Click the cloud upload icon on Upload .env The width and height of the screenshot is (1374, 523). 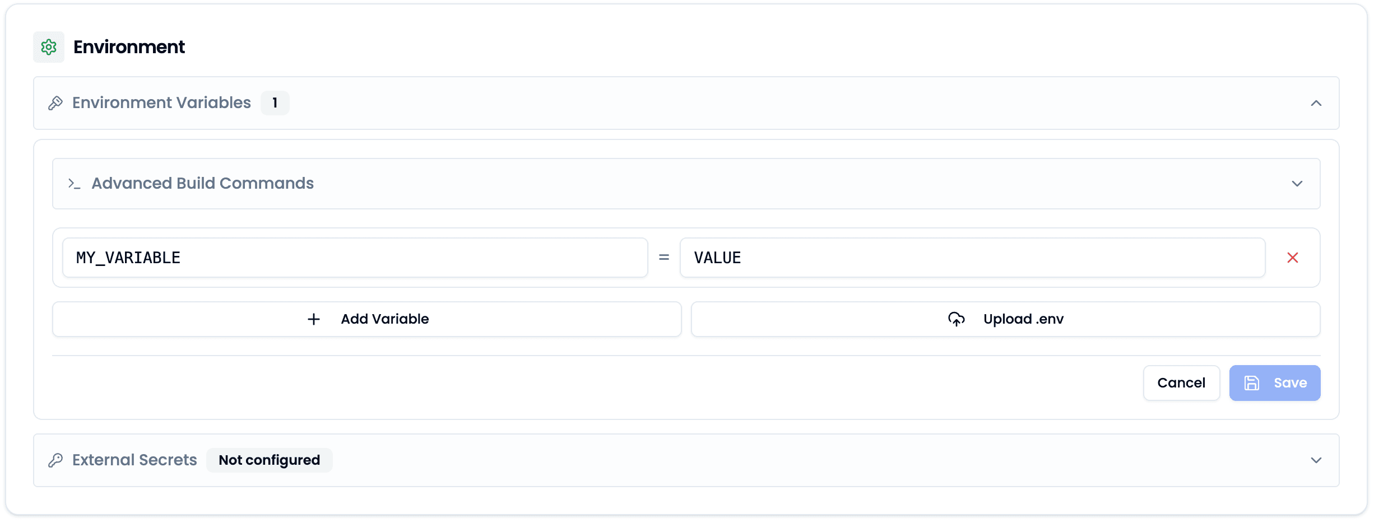click(957, 319)
